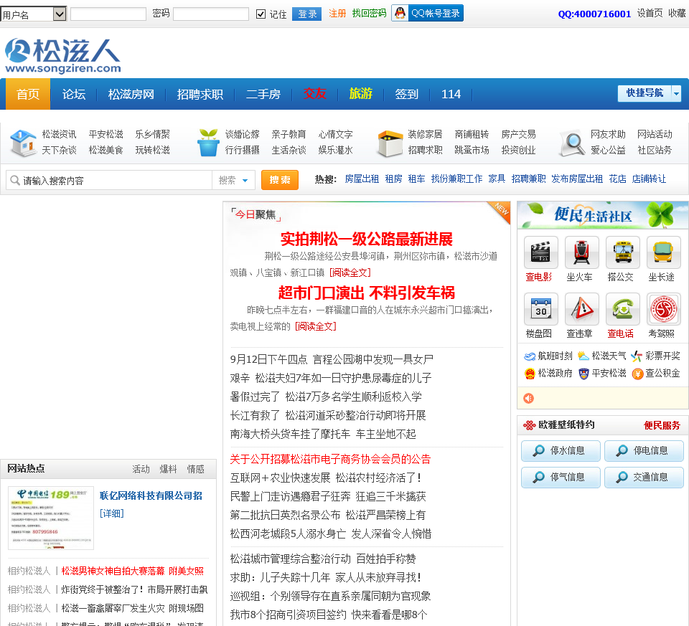Click the username input field
This screenshot has height=626, width=689.
108,14
